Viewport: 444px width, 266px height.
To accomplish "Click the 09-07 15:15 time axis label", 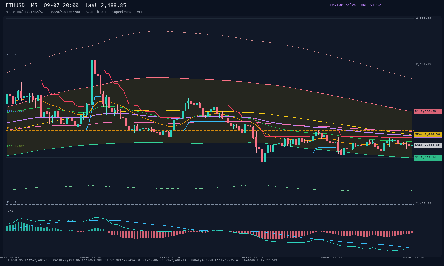I will click(x=252, y=257).
